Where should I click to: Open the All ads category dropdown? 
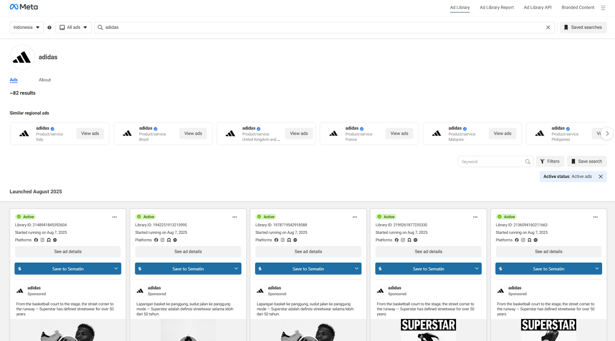click(x=73, y=28)
